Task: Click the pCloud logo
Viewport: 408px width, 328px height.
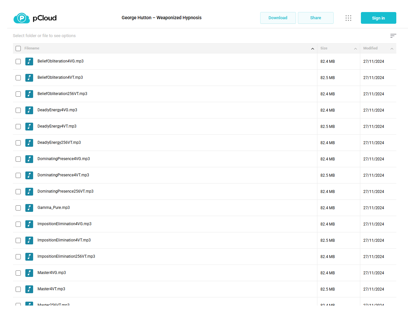Action: (35, 18)
